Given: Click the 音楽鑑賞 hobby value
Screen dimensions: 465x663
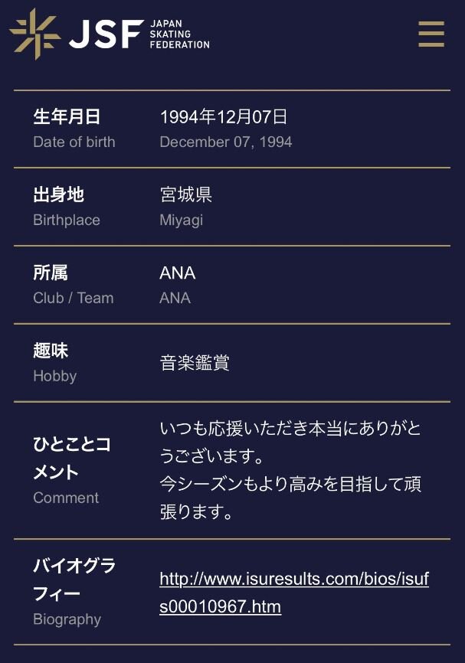Looking at the screenshot, I should pos(195,363).
